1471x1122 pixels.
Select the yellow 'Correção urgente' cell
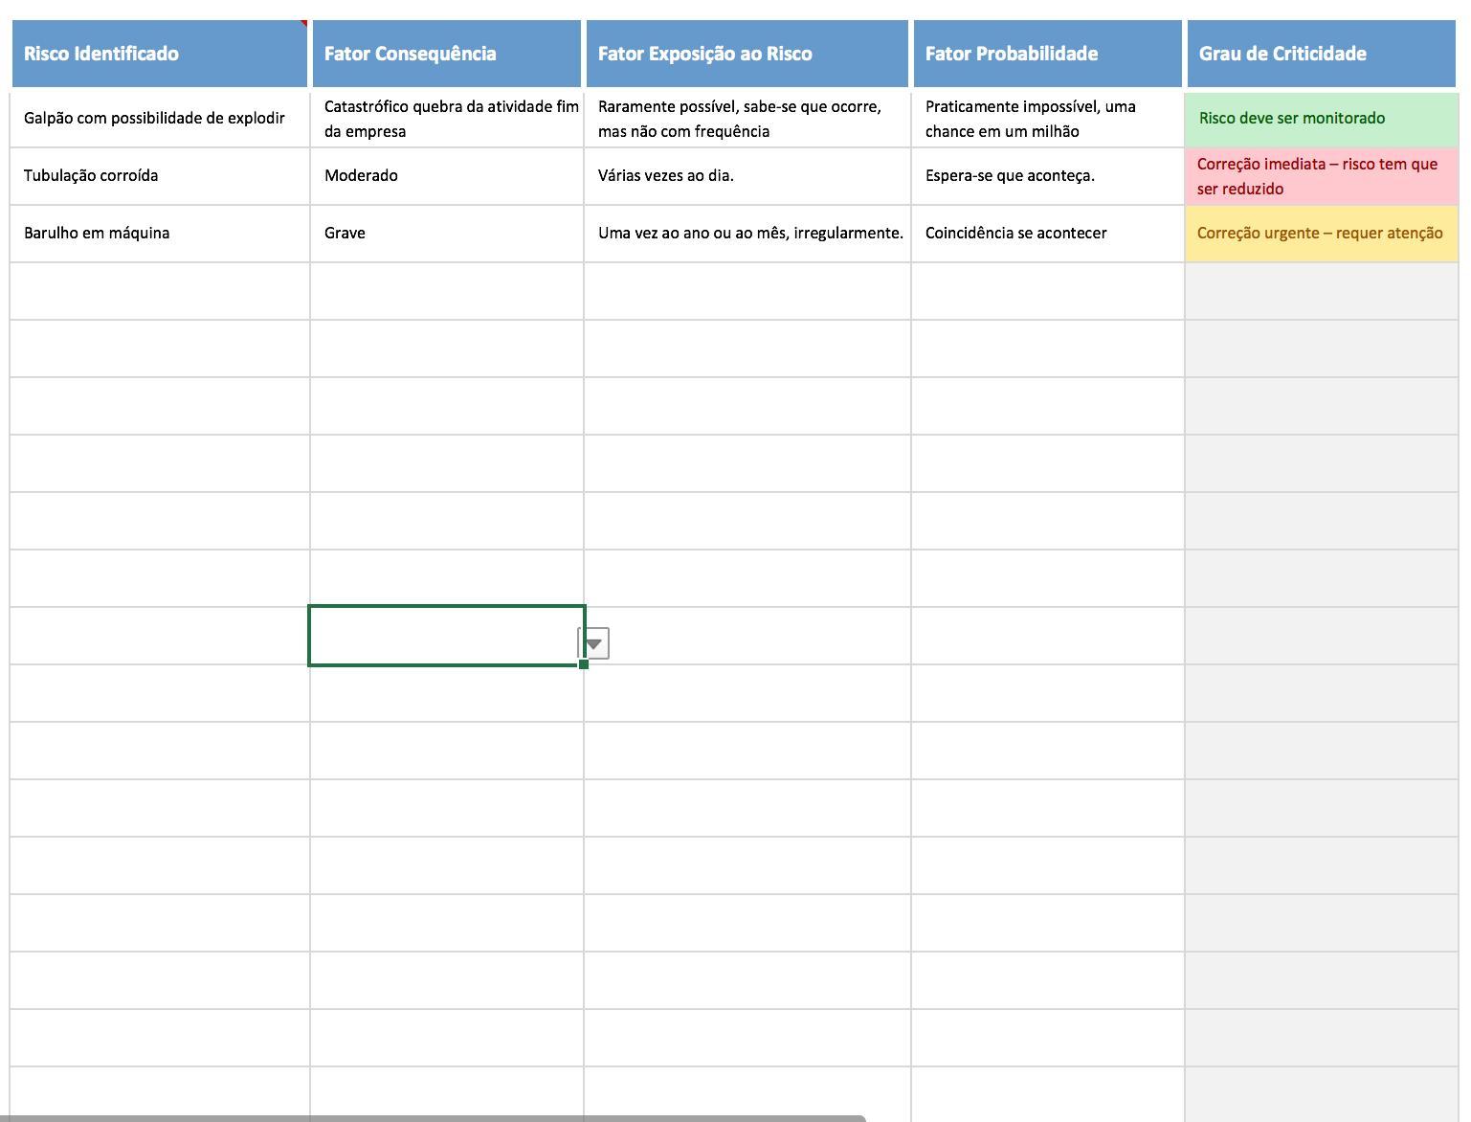[1321, 234]
